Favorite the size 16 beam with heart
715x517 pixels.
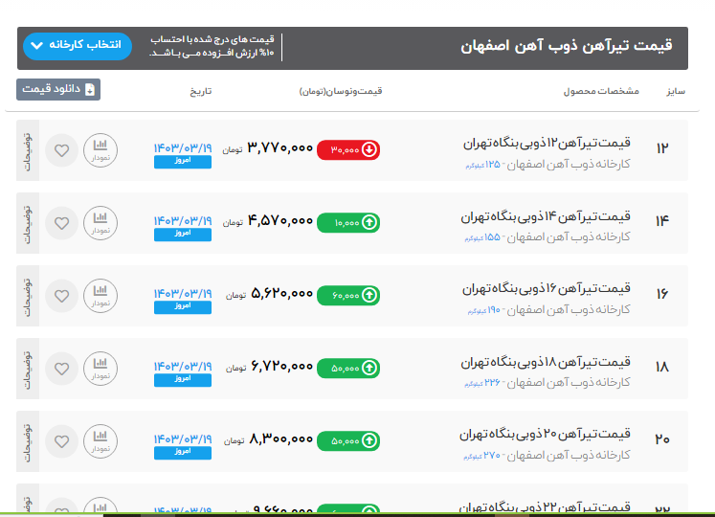pyautogui.click(x=62, y=296)
